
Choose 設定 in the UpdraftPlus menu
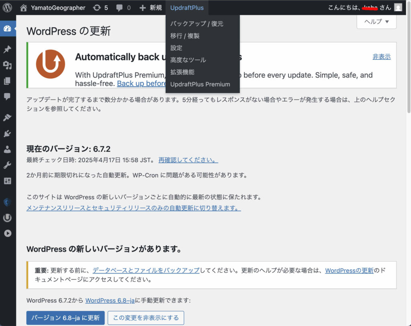click(x=177, y=48)
